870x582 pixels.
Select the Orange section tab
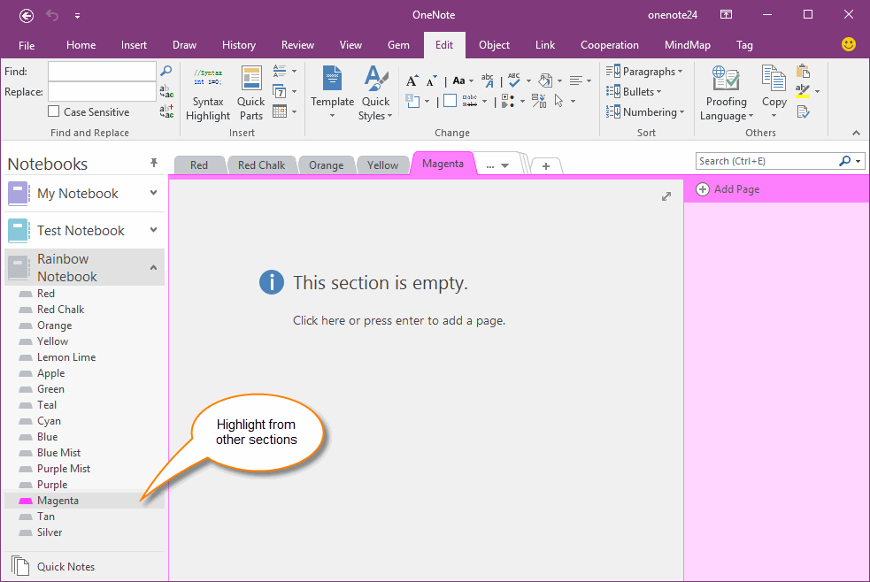coord(327,165)
